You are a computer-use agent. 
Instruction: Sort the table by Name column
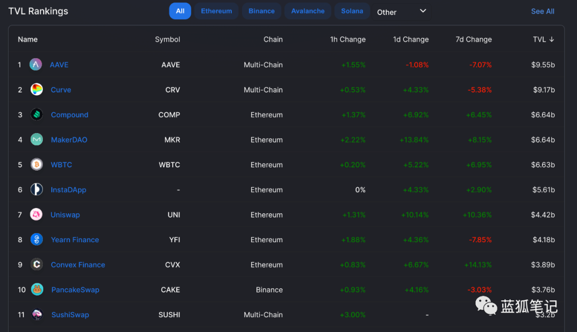(x=28, y=40)
